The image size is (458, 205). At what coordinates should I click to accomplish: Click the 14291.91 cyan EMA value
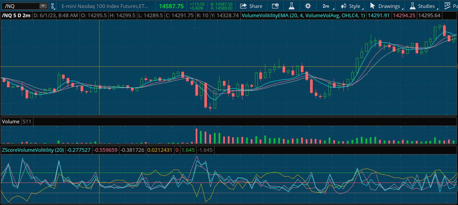coord(379,16)
